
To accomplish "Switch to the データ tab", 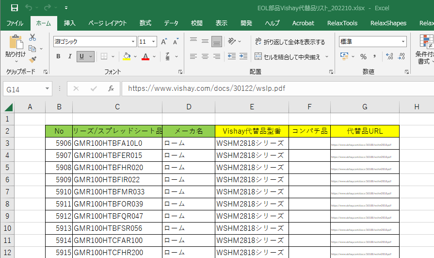I will tap(171, 23).
